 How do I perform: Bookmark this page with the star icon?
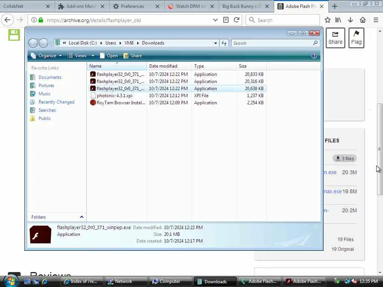(328, 20)
